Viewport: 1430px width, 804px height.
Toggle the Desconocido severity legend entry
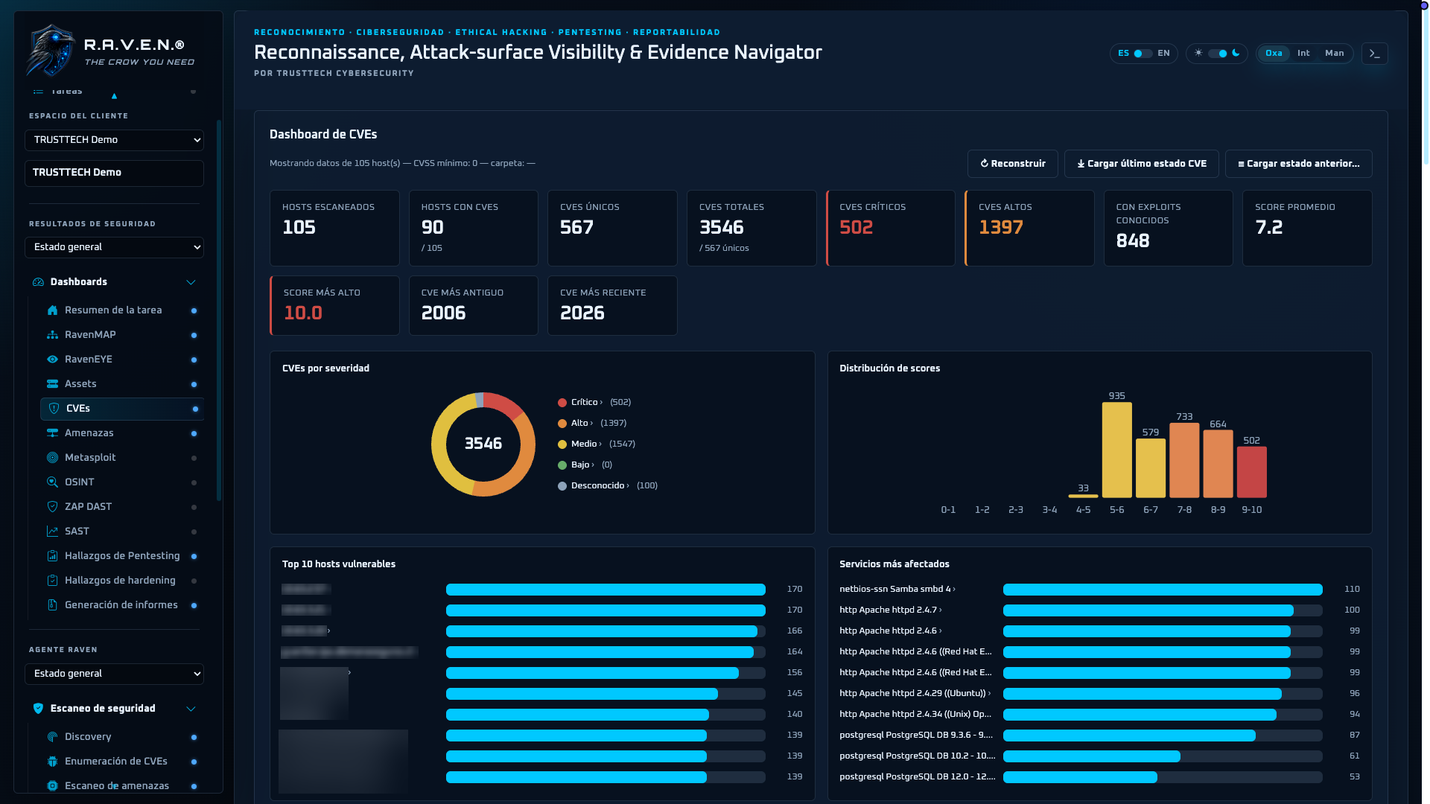click(608, 486)
